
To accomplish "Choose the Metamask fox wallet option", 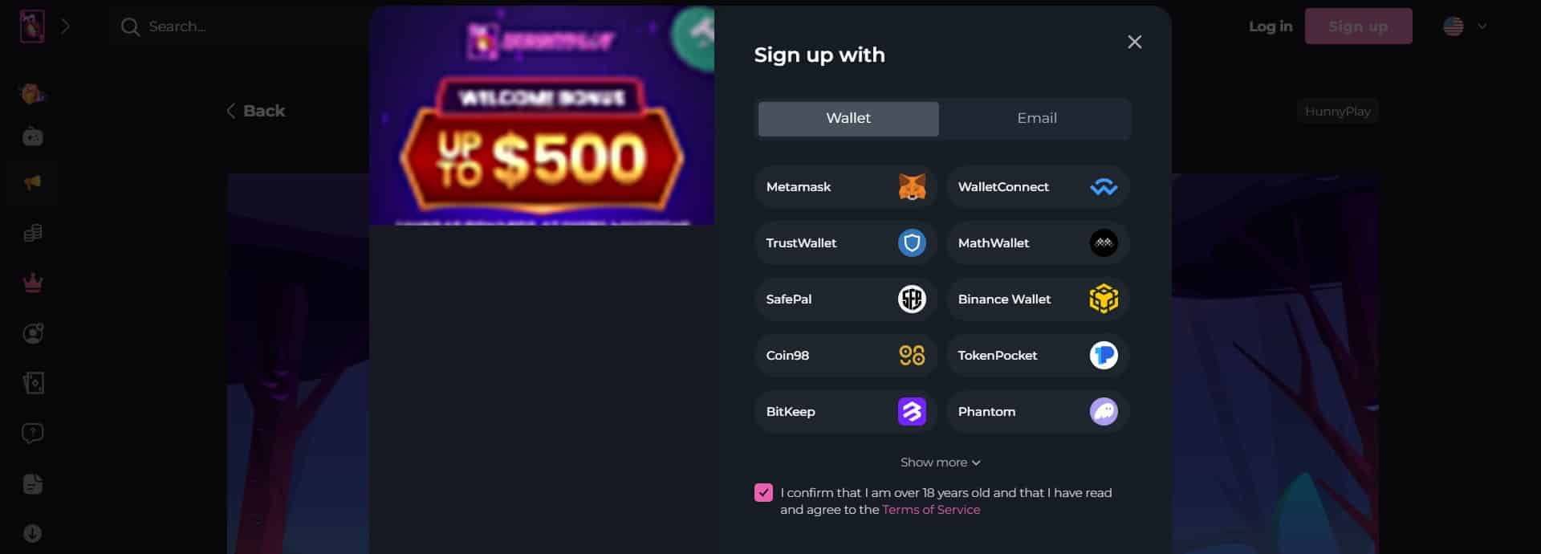I will (846, 187).
